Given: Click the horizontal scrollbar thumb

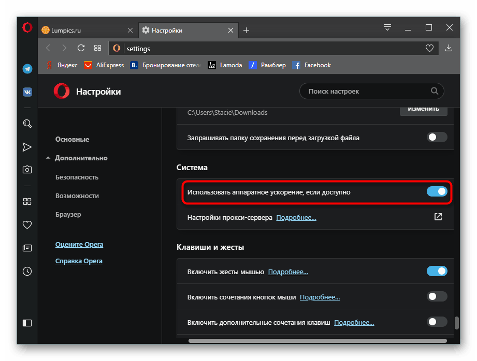Looking at the screenshot, I should click(317, 341).
